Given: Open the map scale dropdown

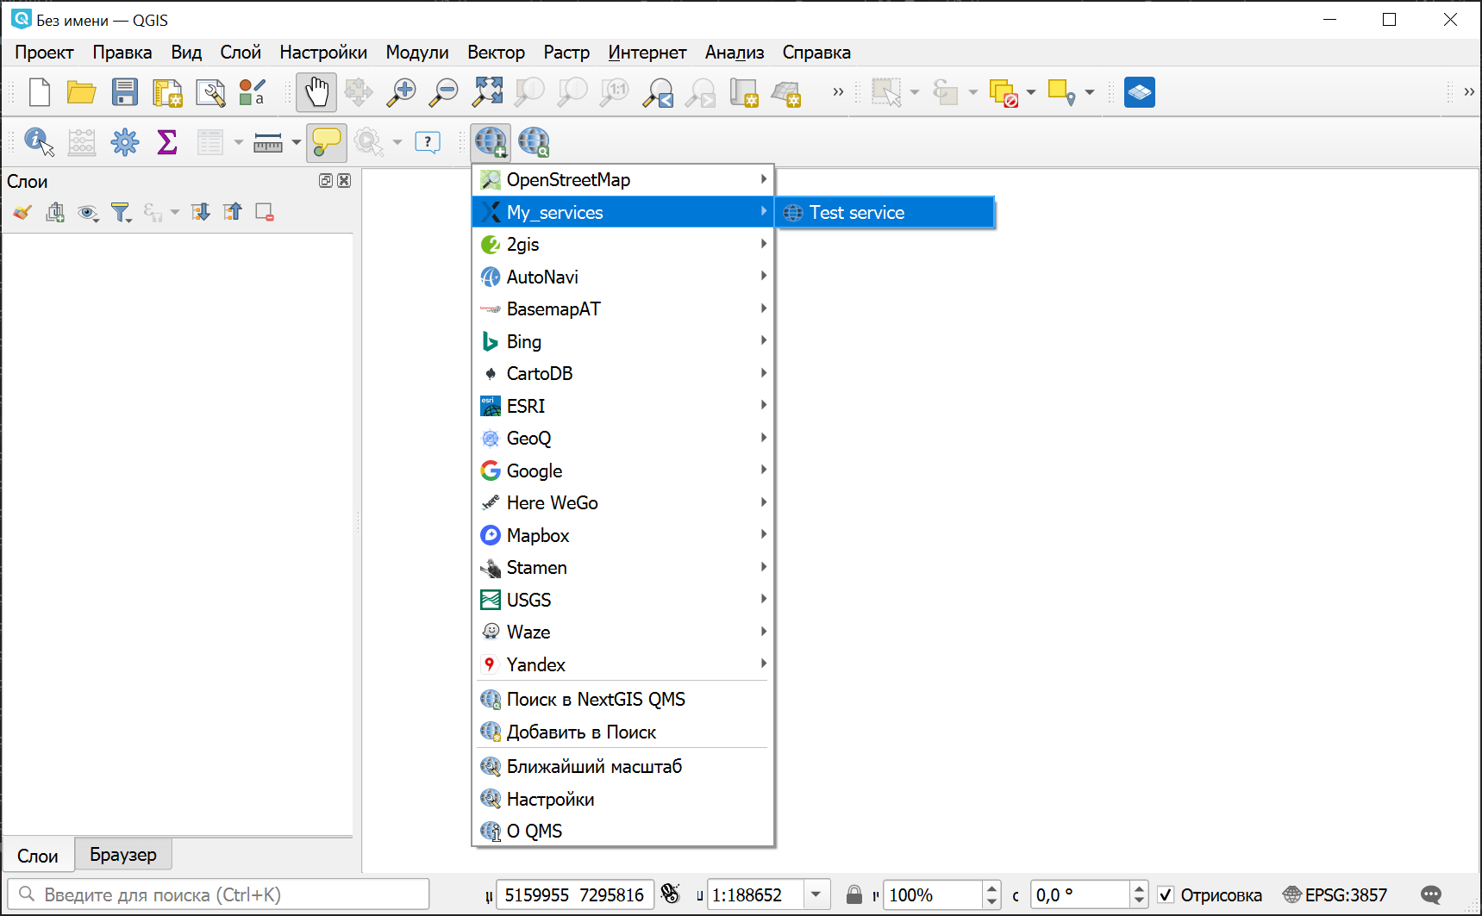Looking at the screenshot, I should point(816,894).
